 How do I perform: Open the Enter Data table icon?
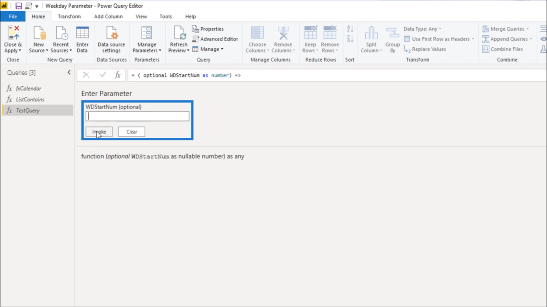(x=82, y=33)
